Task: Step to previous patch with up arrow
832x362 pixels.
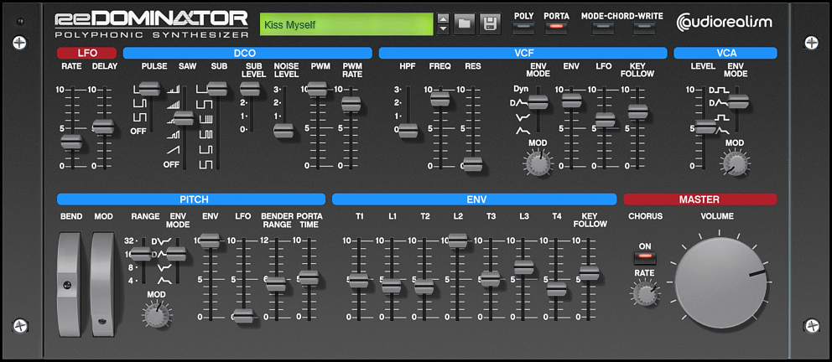Action: (x=443, y=19)
